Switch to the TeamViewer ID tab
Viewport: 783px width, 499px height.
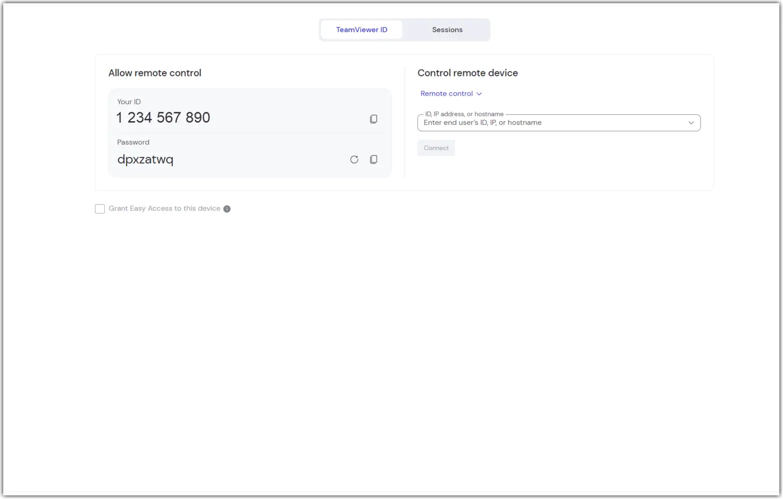coord(362,30)
